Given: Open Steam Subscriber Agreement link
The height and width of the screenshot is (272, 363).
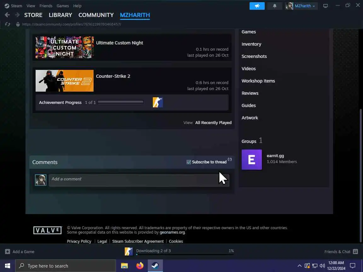Looking at the screenshot, I should point(138,241).
